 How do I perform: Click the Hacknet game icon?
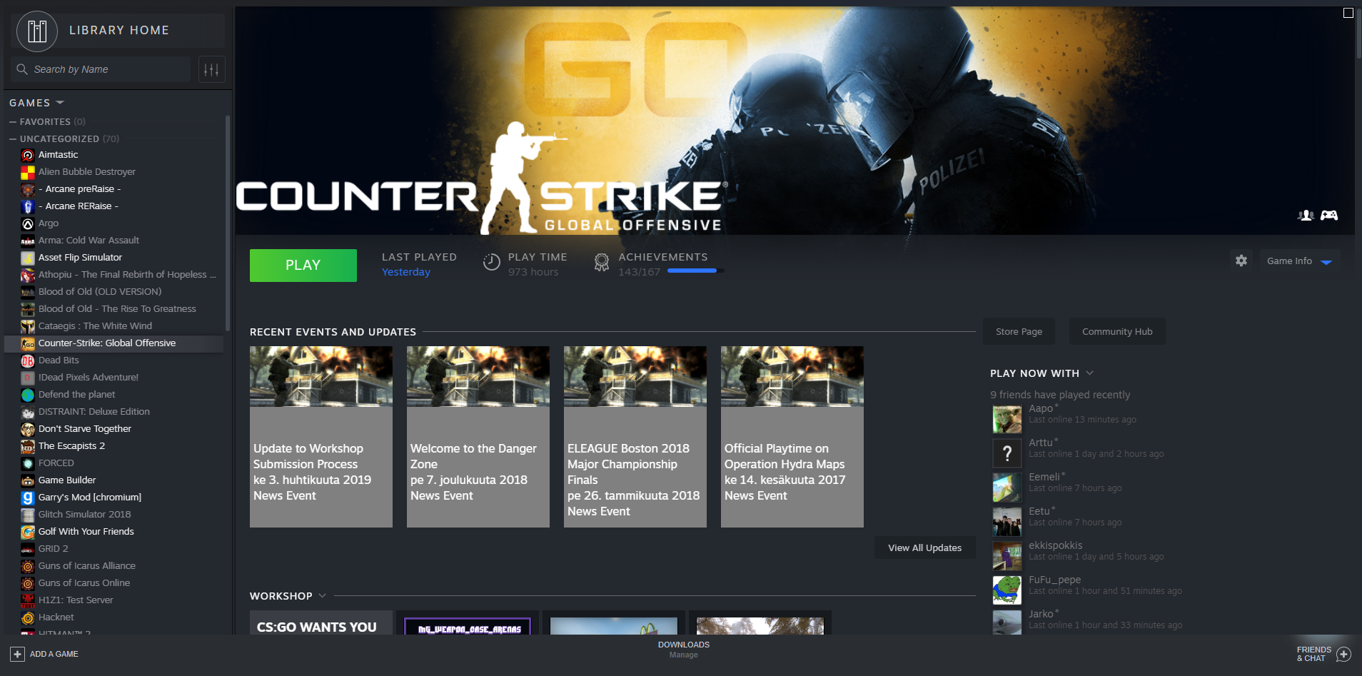pos(28,617)
